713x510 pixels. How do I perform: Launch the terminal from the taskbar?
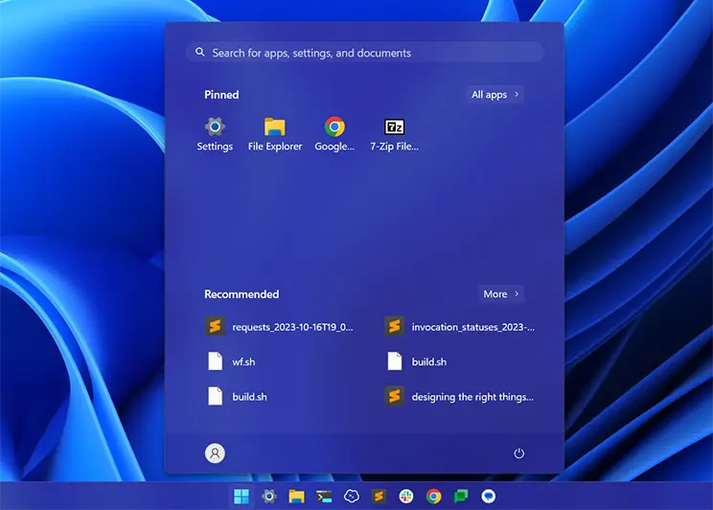(x=325, y=496)
